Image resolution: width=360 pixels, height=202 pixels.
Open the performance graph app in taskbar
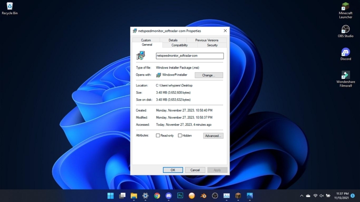click(x=226, y=196)
